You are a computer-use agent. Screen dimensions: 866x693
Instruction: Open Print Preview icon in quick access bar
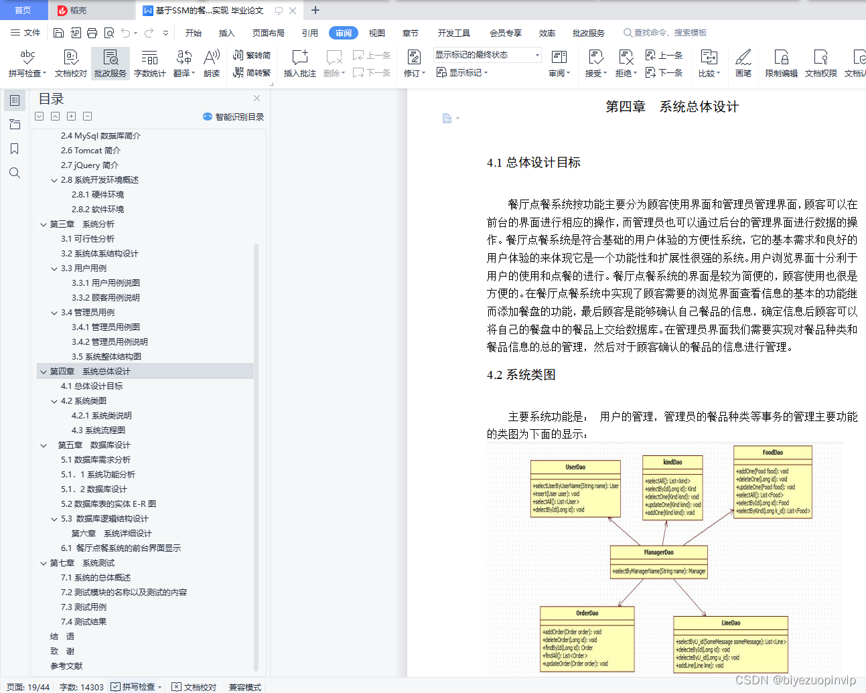pos(109,33)
